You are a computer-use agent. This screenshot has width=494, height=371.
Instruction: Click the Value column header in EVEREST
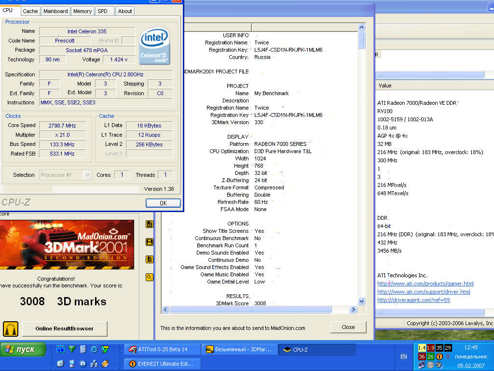pyautogui.click(x=435, y=86)
